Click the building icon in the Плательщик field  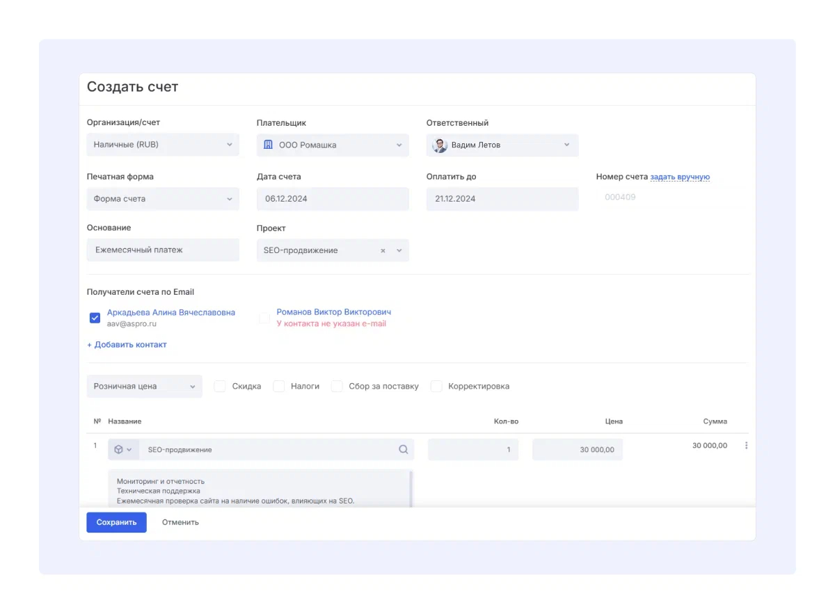(268, 145)
